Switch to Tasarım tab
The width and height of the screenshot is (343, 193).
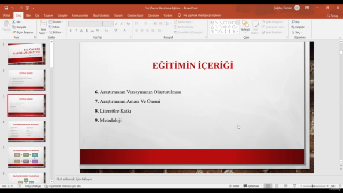click(x=48, y=16)
